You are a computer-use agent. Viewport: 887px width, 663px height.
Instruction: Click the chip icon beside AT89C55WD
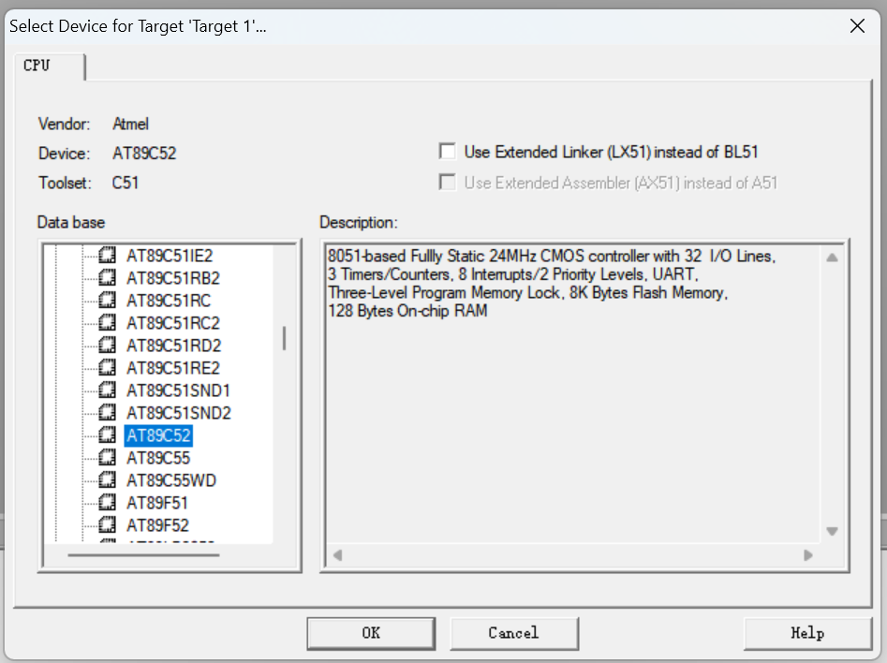point(107,479)
